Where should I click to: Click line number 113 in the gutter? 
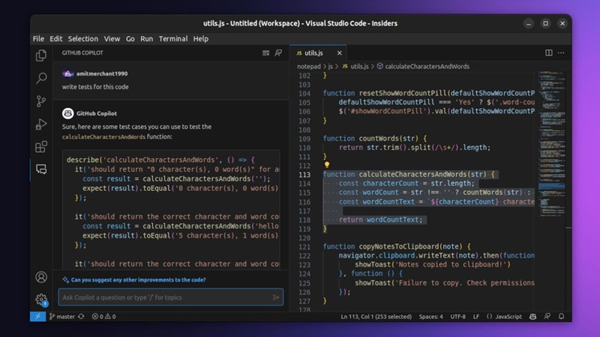tap(304, 174)
